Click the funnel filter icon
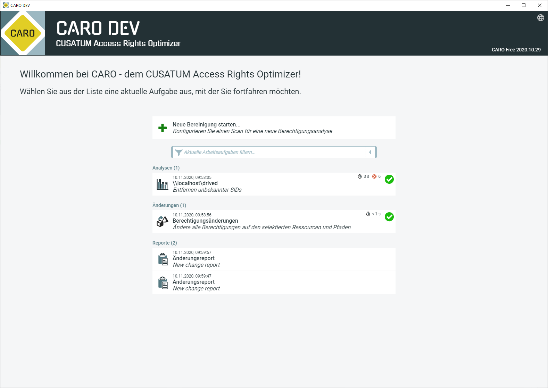The image size is (548, 388). coord(178,152)
